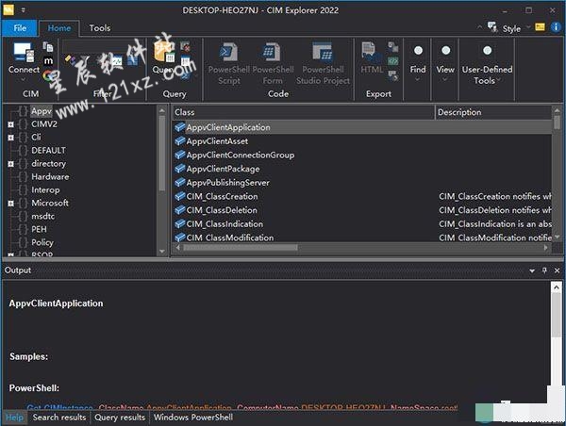Select the Windows PowerShell tab
Image resolution: width=566 pixels, height=426 pixels.
[193, 418]
